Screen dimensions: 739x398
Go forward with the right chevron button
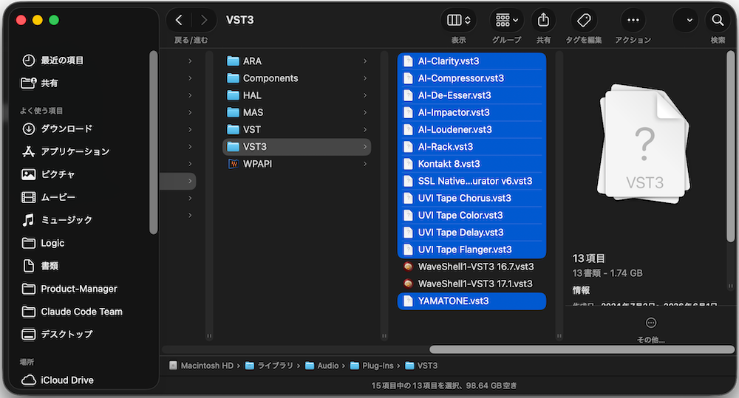click(204, 20)
